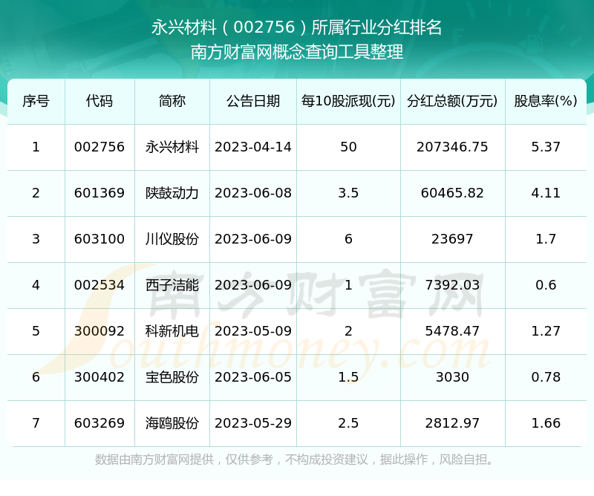Click the 简称 column header

[172, 101]
